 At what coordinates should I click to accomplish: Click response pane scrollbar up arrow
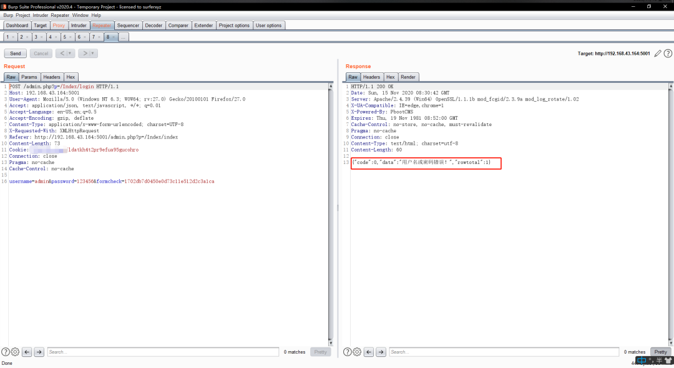(670, 86)
